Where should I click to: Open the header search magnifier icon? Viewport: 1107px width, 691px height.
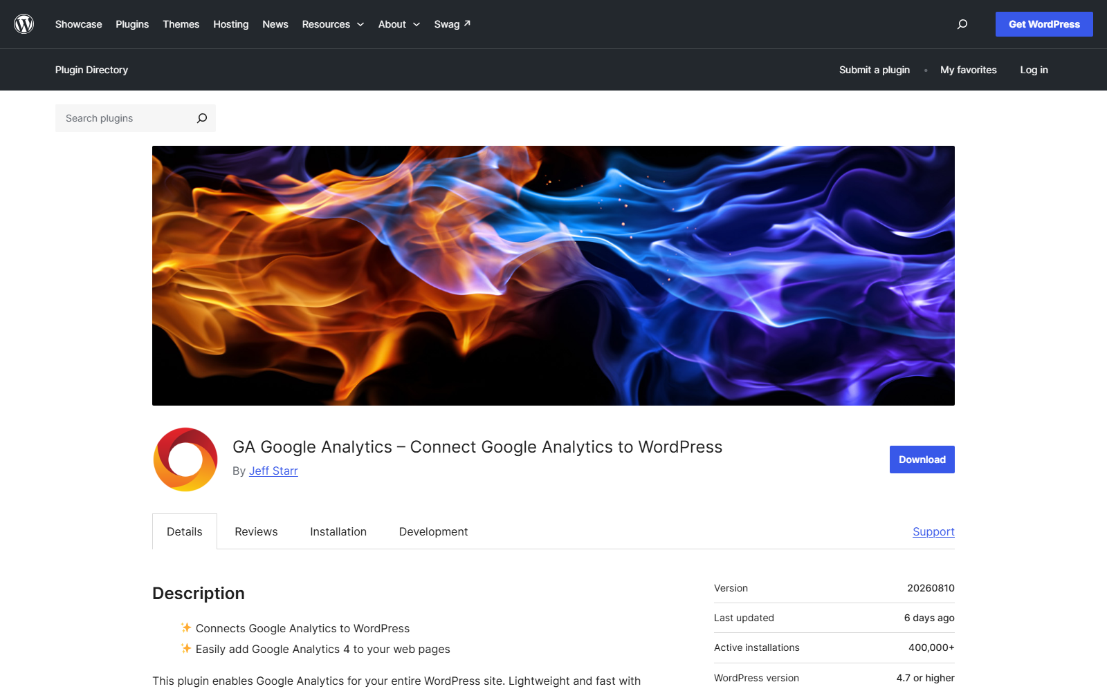tap(962, 24)
